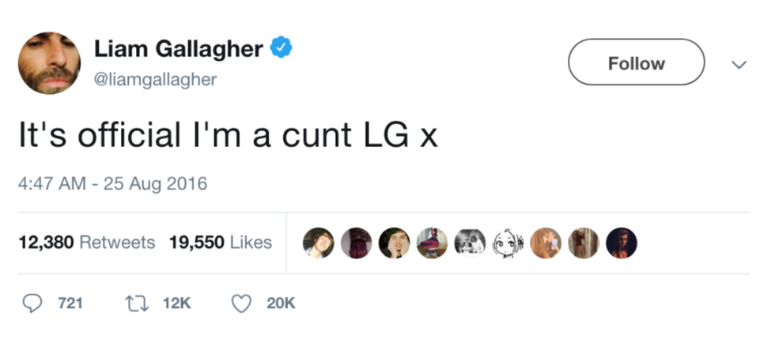
Task: Open the tweet author's profile picture
Action: (49, 63)
